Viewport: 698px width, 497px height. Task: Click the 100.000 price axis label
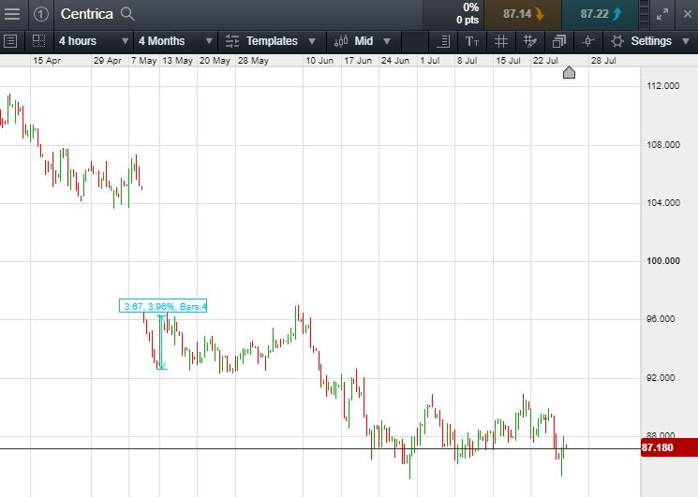pyautogui.click(x=662, y=261)
